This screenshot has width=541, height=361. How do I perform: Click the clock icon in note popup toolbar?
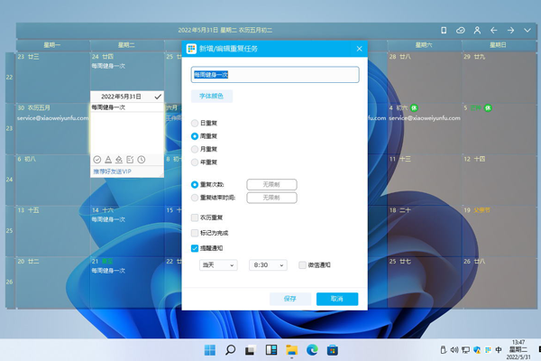pyautogui.click(x=142, y=160)
